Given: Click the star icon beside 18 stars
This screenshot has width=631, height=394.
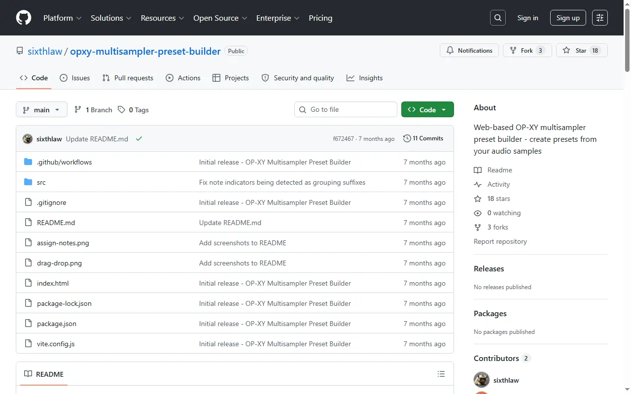Looking at the screenshot, I should (x=478, y=198).
